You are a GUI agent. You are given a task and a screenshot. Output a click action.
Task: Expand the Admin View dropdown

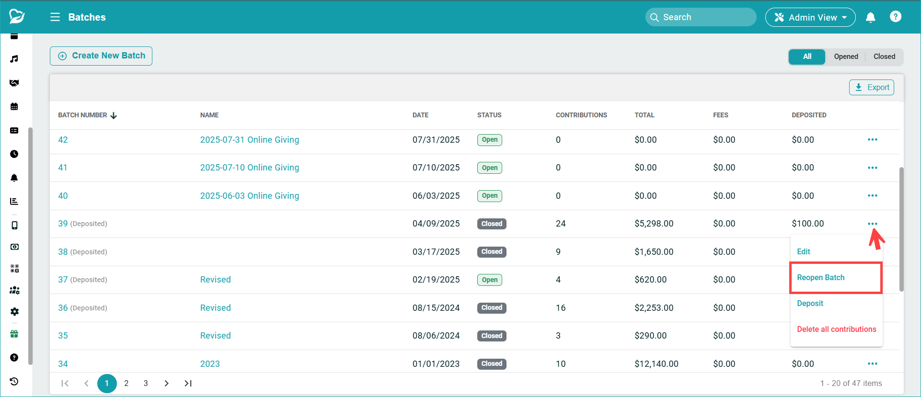pyautogui.click(x=810, y=17)
